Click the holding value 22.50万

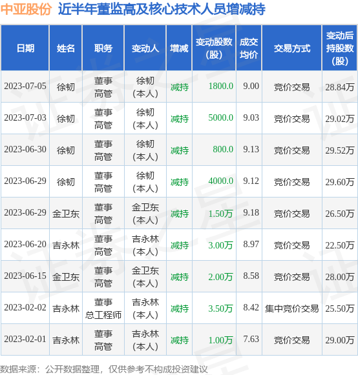pyautogui.click(x=339, y=245)
